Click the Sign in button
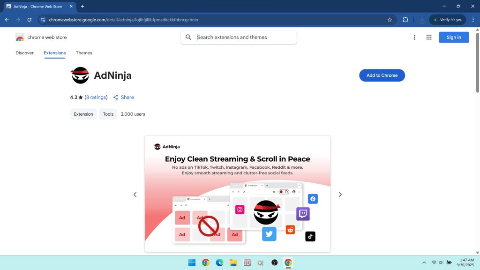Screen dimensions: 480x270 click(453, 37)
